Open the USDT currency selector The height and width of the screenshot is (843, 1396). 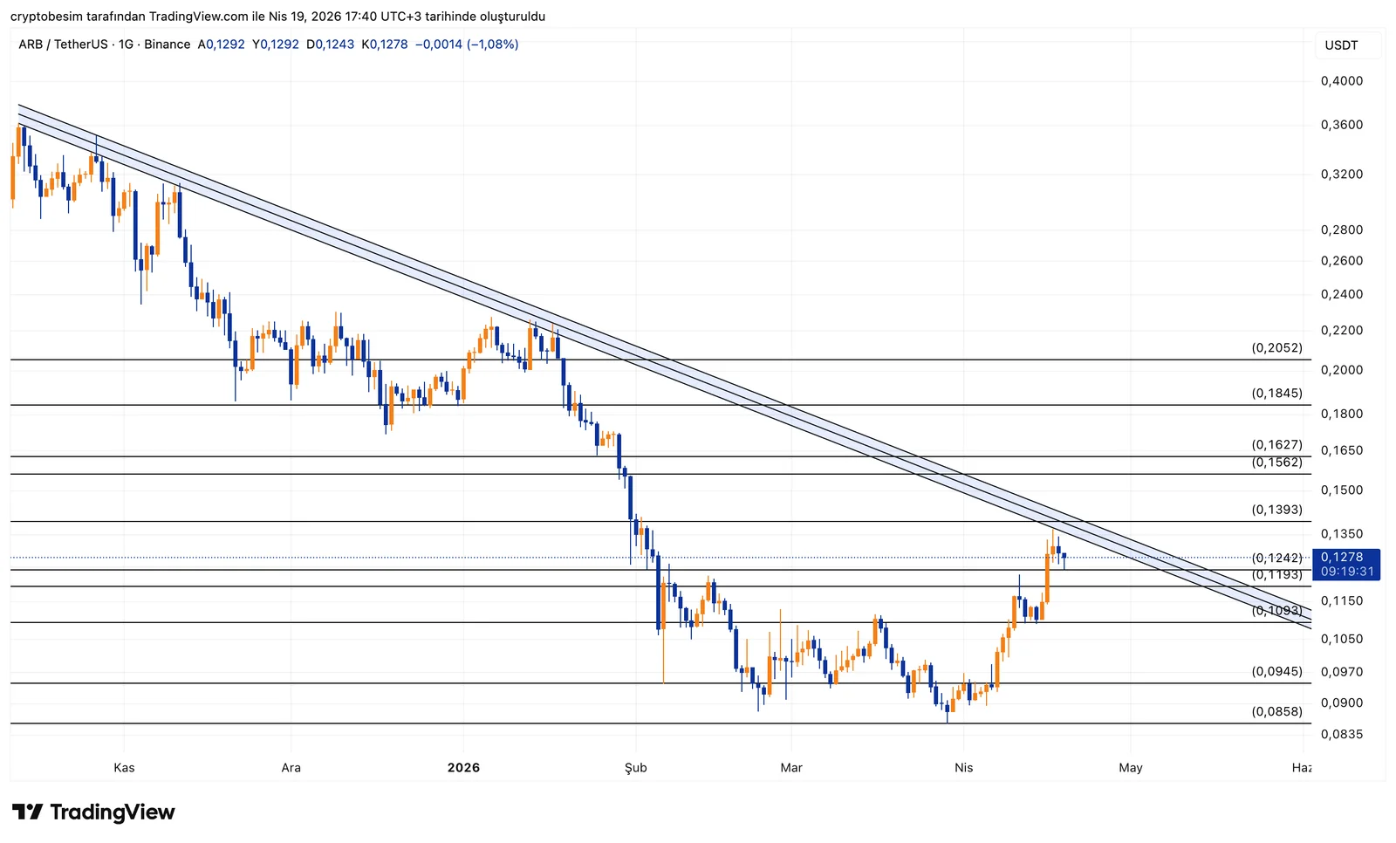point(1341,45)
